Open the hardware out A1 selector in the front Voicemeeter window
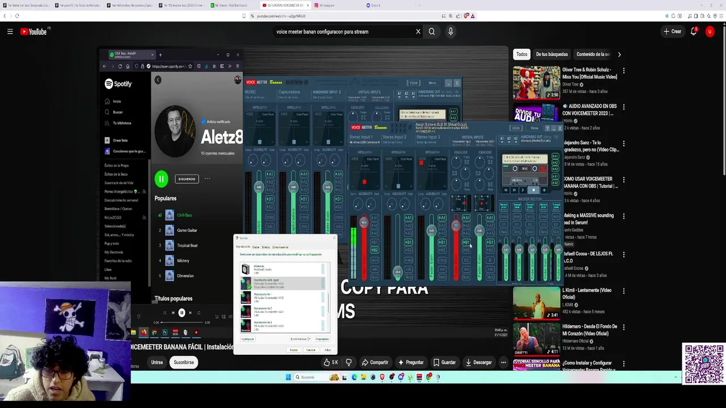Viewport: 726px width, 408px height. tap(502, 139)
